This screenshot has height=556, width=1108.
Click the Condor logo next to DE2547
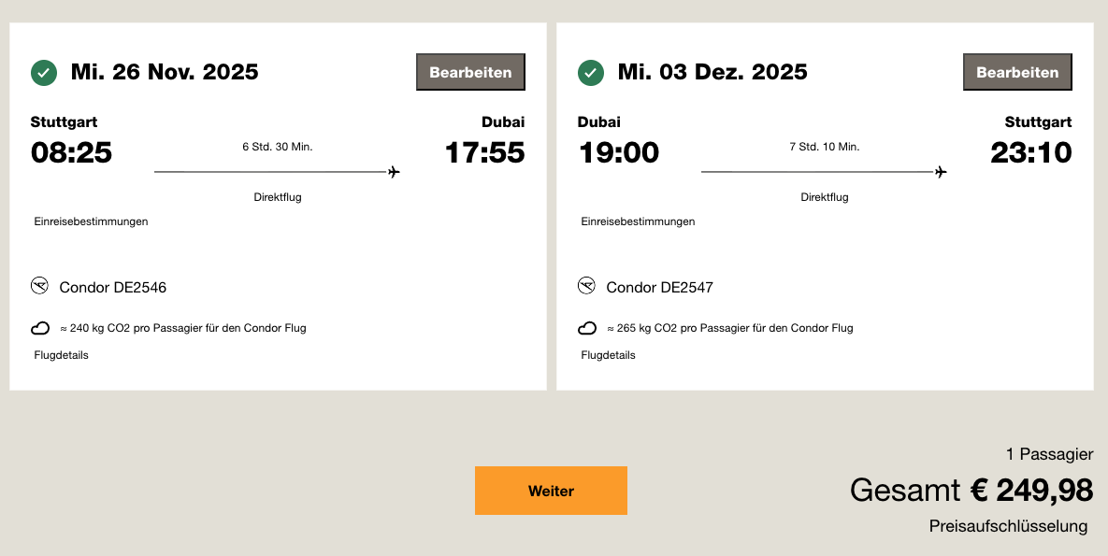[x=586, y=286]
